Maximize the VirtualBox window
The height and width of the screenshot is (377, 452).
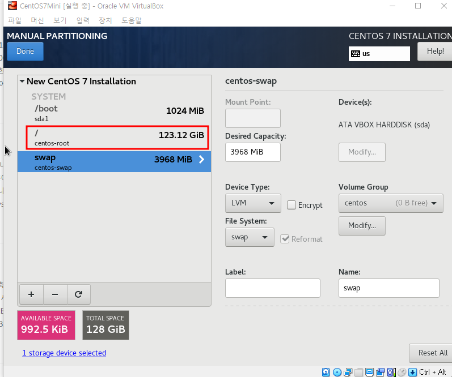418,6
